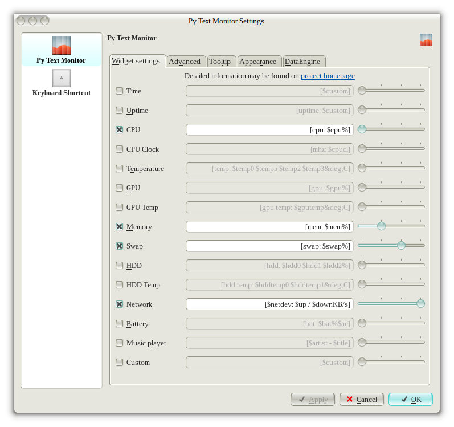This screenshot has width=454, height=427.
Task: Uncheck the CPU checkbox
Action: coord(119,130)
